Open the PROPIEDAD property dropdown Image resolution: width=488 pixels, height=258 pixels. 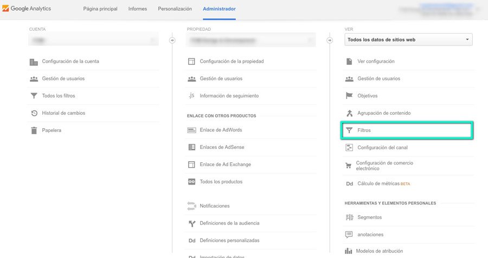point(251,40)
